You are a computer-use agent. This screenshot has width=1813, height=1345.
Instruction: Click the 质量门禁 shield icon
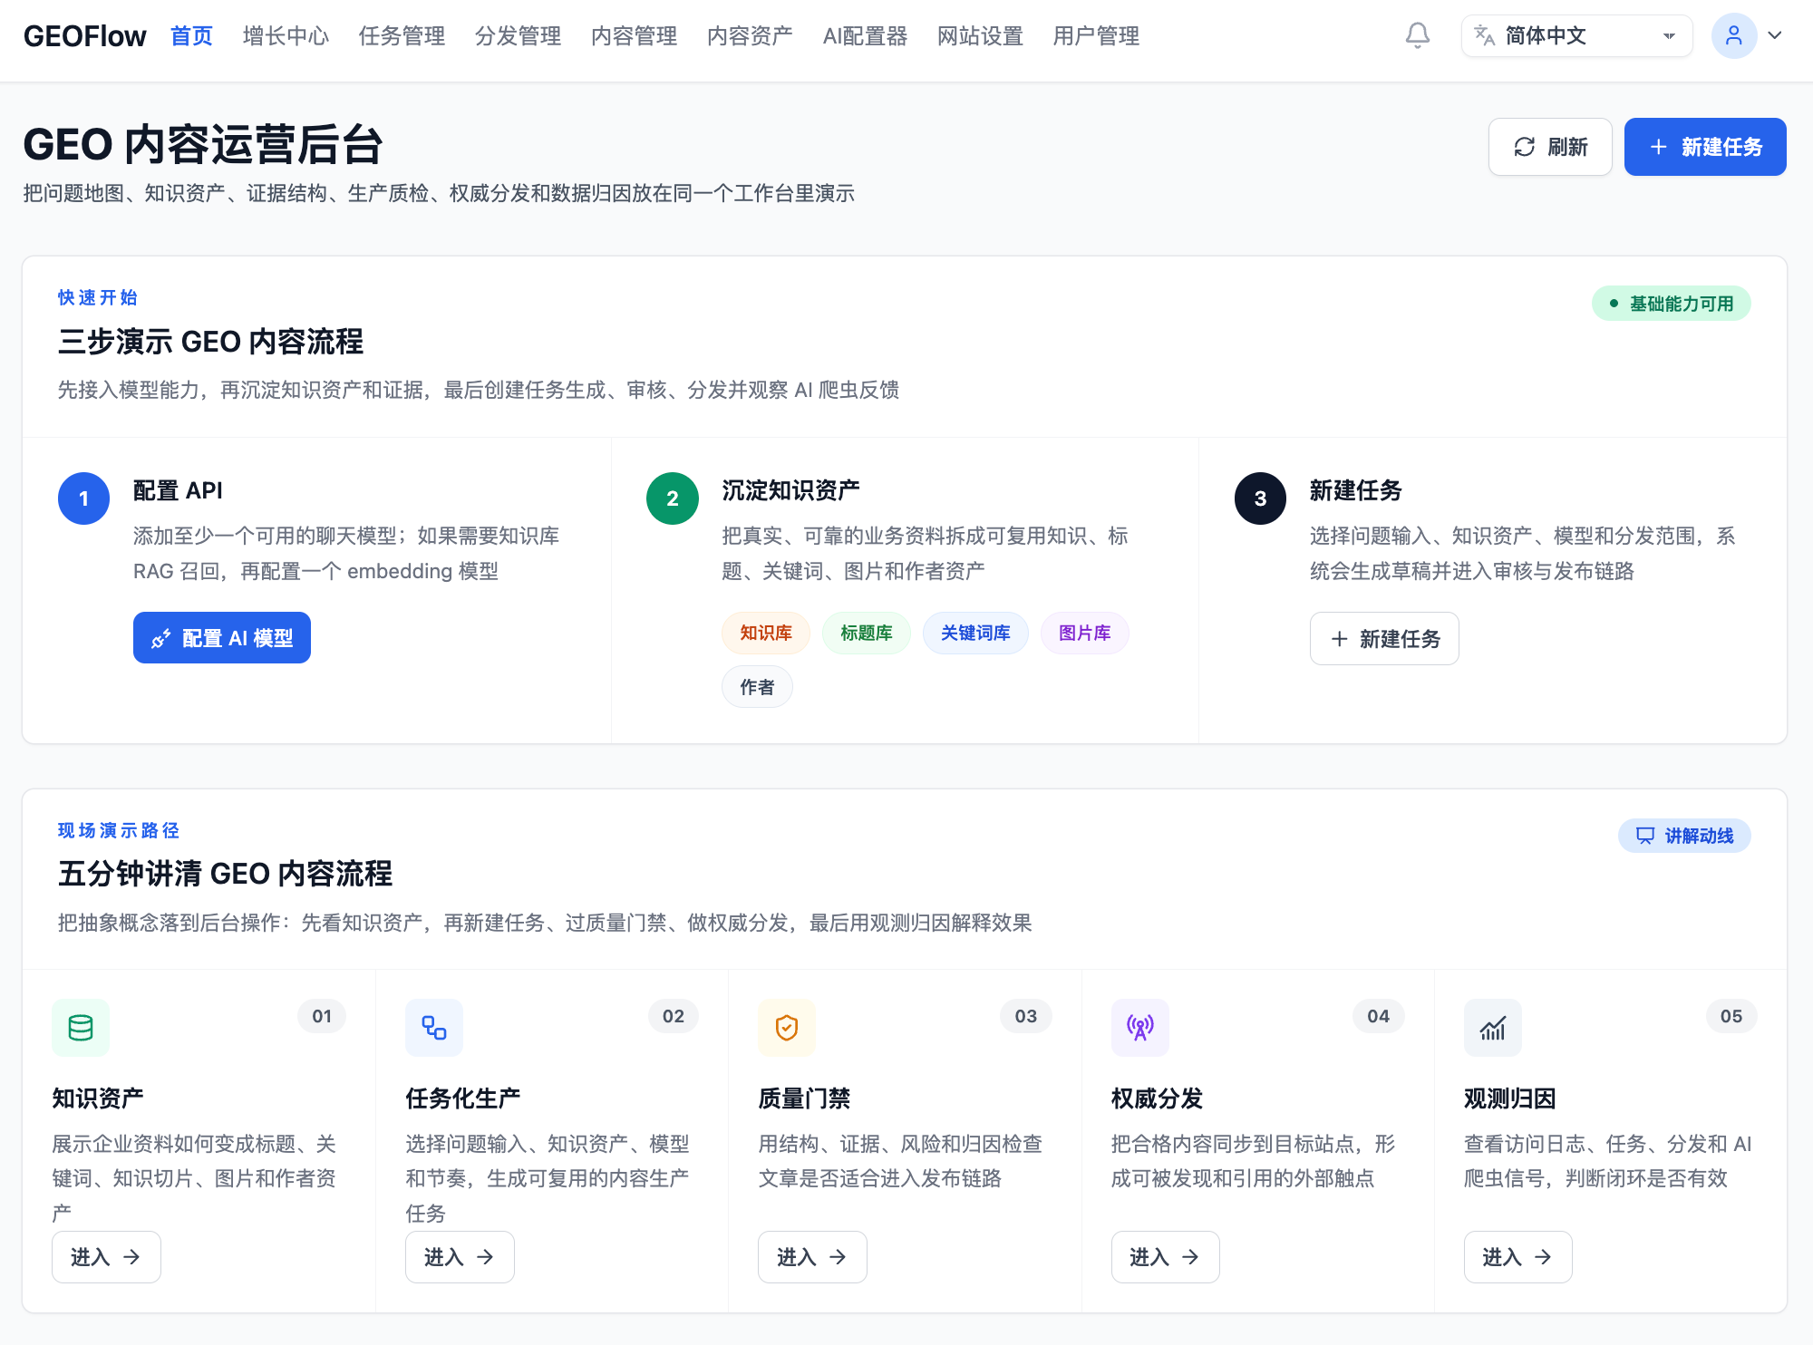787,1027
